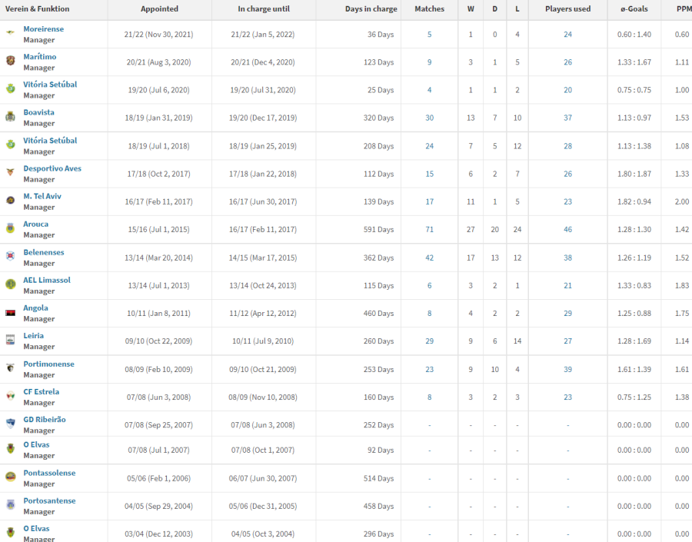Open Boavista's 37 players used link
This screenshot has height=542, width=692.
point(567,118)
